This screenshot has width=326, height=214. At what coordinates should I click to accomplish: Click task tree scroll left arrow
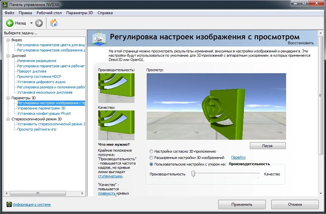[7, 193]
